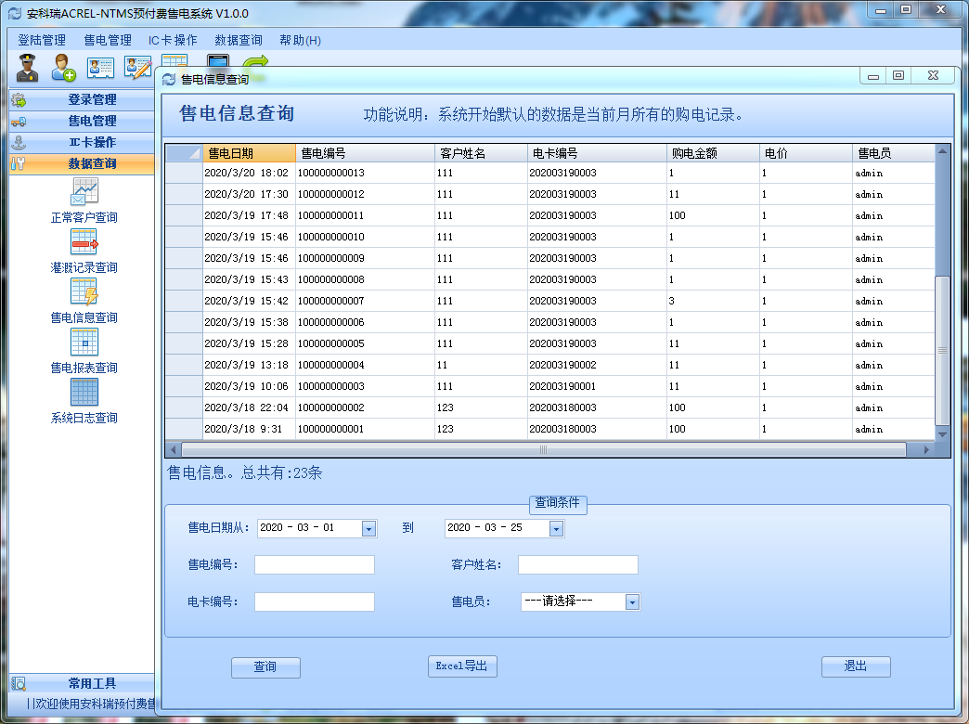Viewport: 969px width, 724px height.
Task: Open 正常客户查询 chart icon in sidebar
Action: (84, 191)
